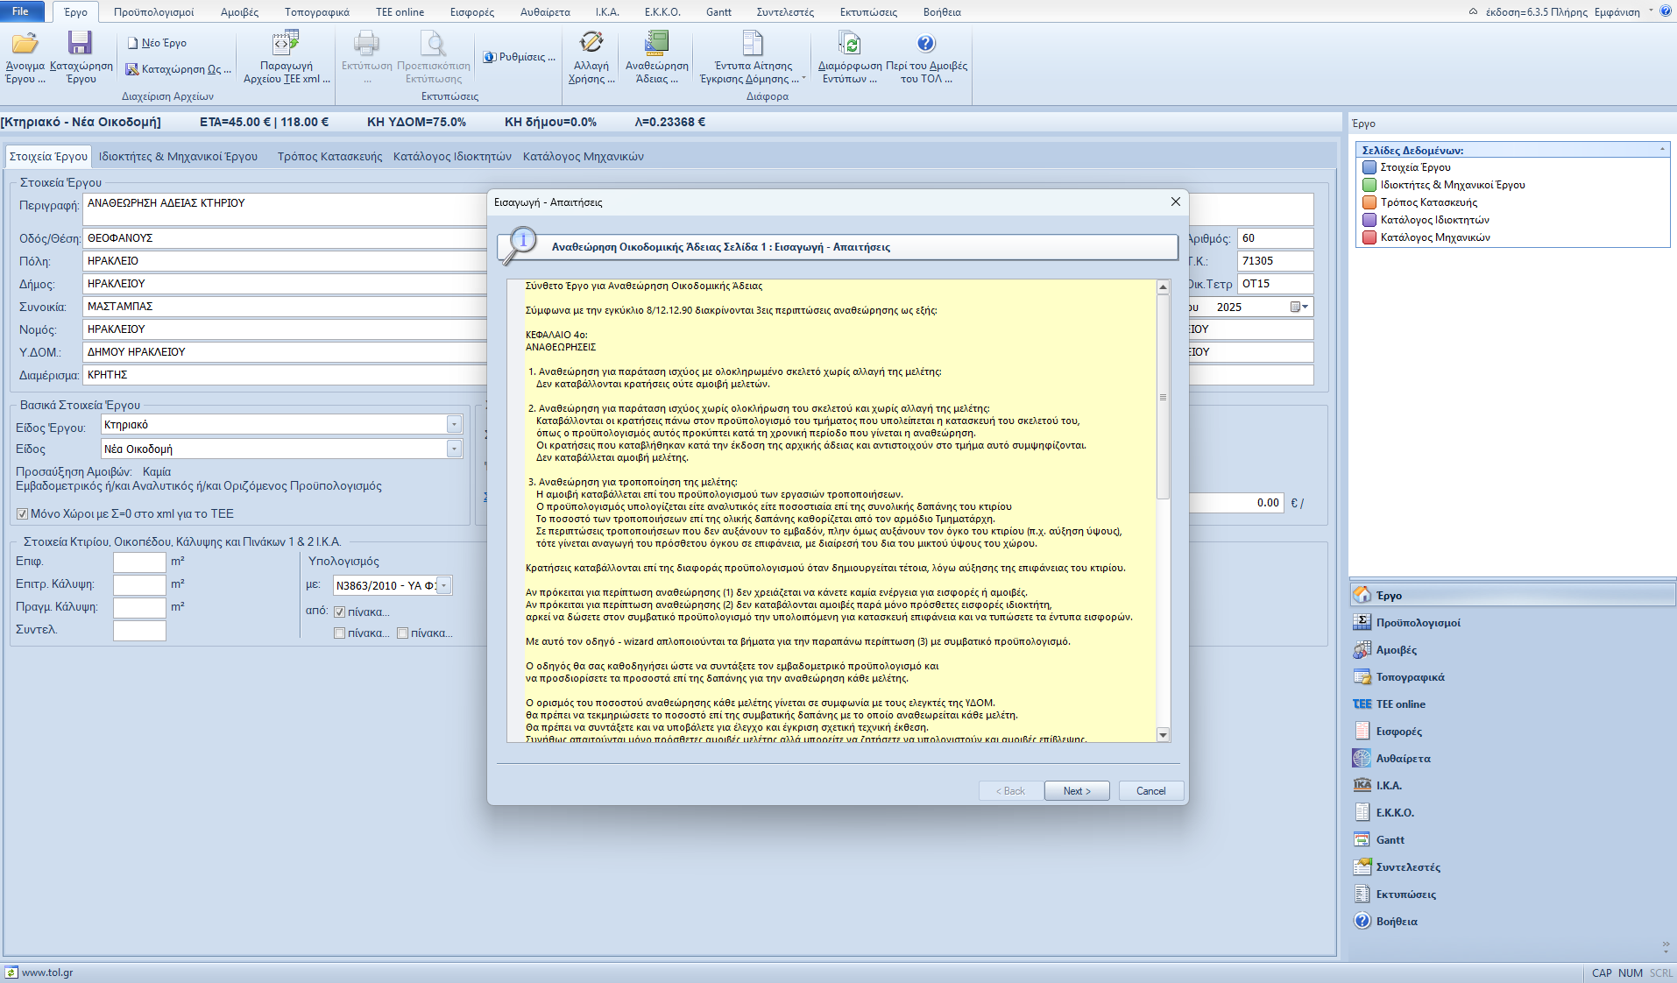Image resolution: width=1677 pixels, height=983 pixels.
Task: Click the Διαμόρφωση Εντύπων icon
Action: point(849,44)
